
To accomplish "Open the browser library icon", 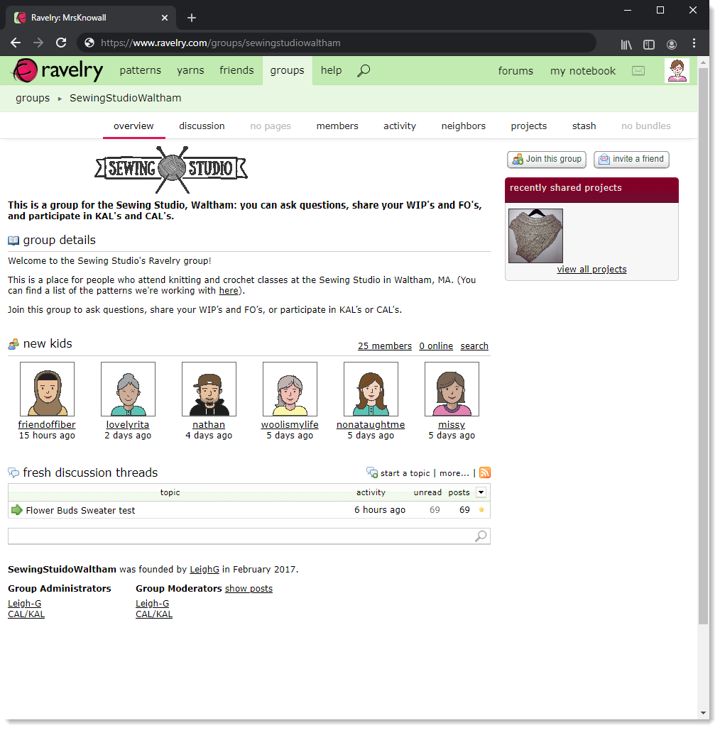I will pos(626,44).
